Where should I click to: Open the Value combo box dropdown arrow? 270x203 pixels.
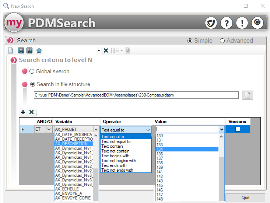point(221,129)
